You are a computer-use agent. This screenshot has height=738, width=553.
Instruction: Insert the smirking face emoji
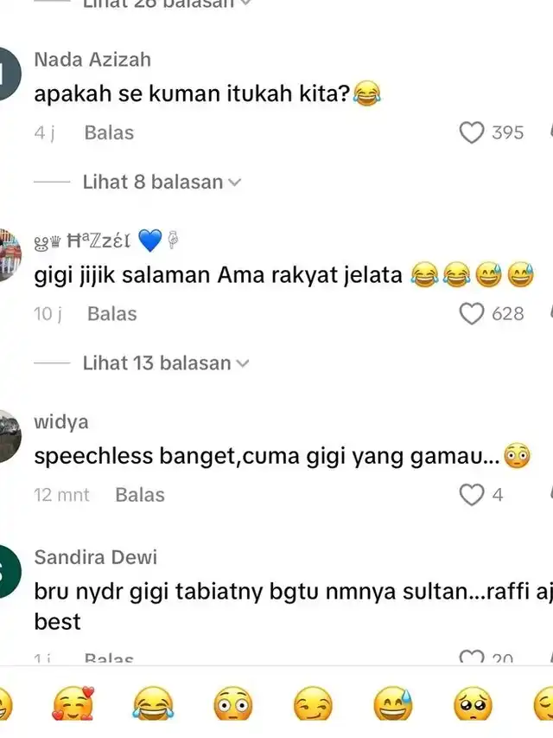point(313,704)
